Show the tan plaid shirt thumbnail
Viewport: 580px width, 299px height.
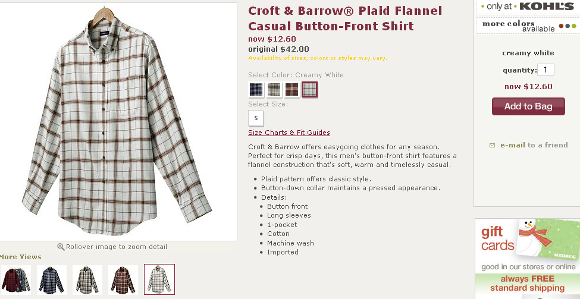87,279
